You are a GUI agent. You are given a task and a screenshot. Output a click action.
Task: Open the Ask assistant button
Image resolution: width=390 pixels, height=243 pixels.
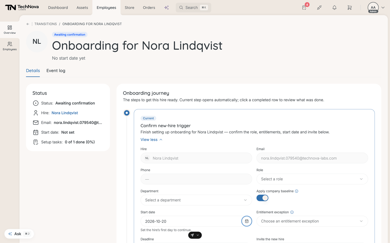click(x=19, y=234)
